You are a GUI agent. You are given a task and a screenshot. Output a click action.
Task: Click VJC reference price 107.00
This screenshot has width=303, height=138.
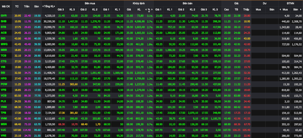point(17,130)
